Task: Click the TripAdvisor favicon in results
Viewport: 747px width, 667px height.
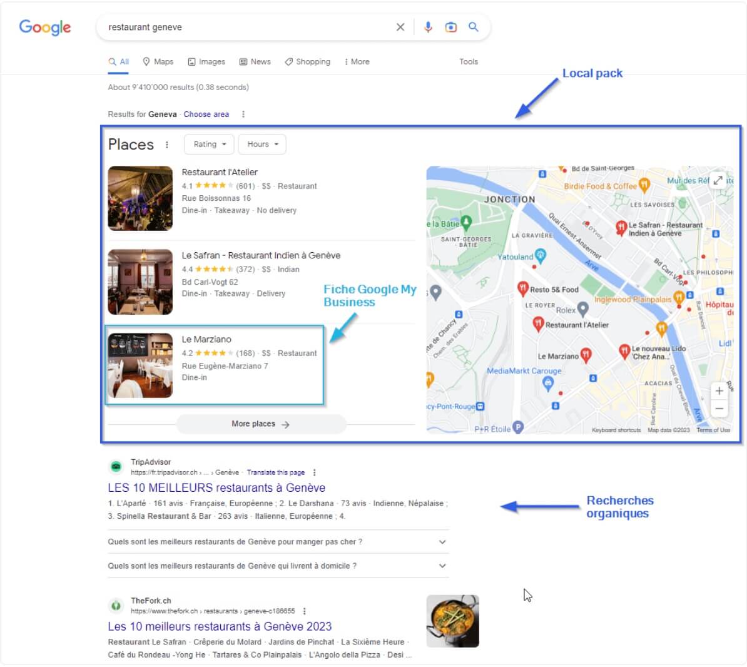Action: click(116, 467)
